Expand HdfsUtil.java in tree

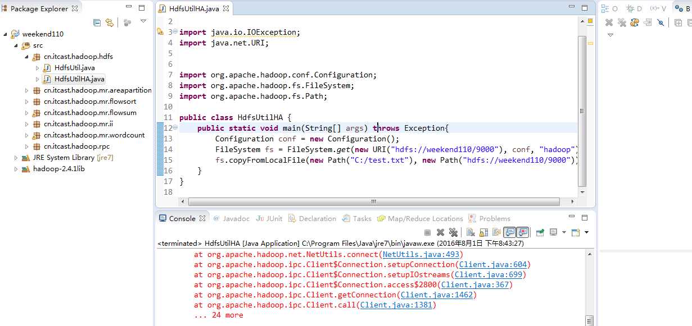coord(38,68)
